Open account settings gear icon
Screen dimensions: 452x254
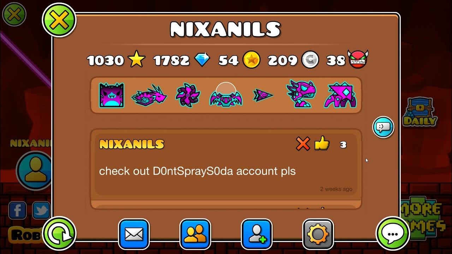tap(318, 234)
